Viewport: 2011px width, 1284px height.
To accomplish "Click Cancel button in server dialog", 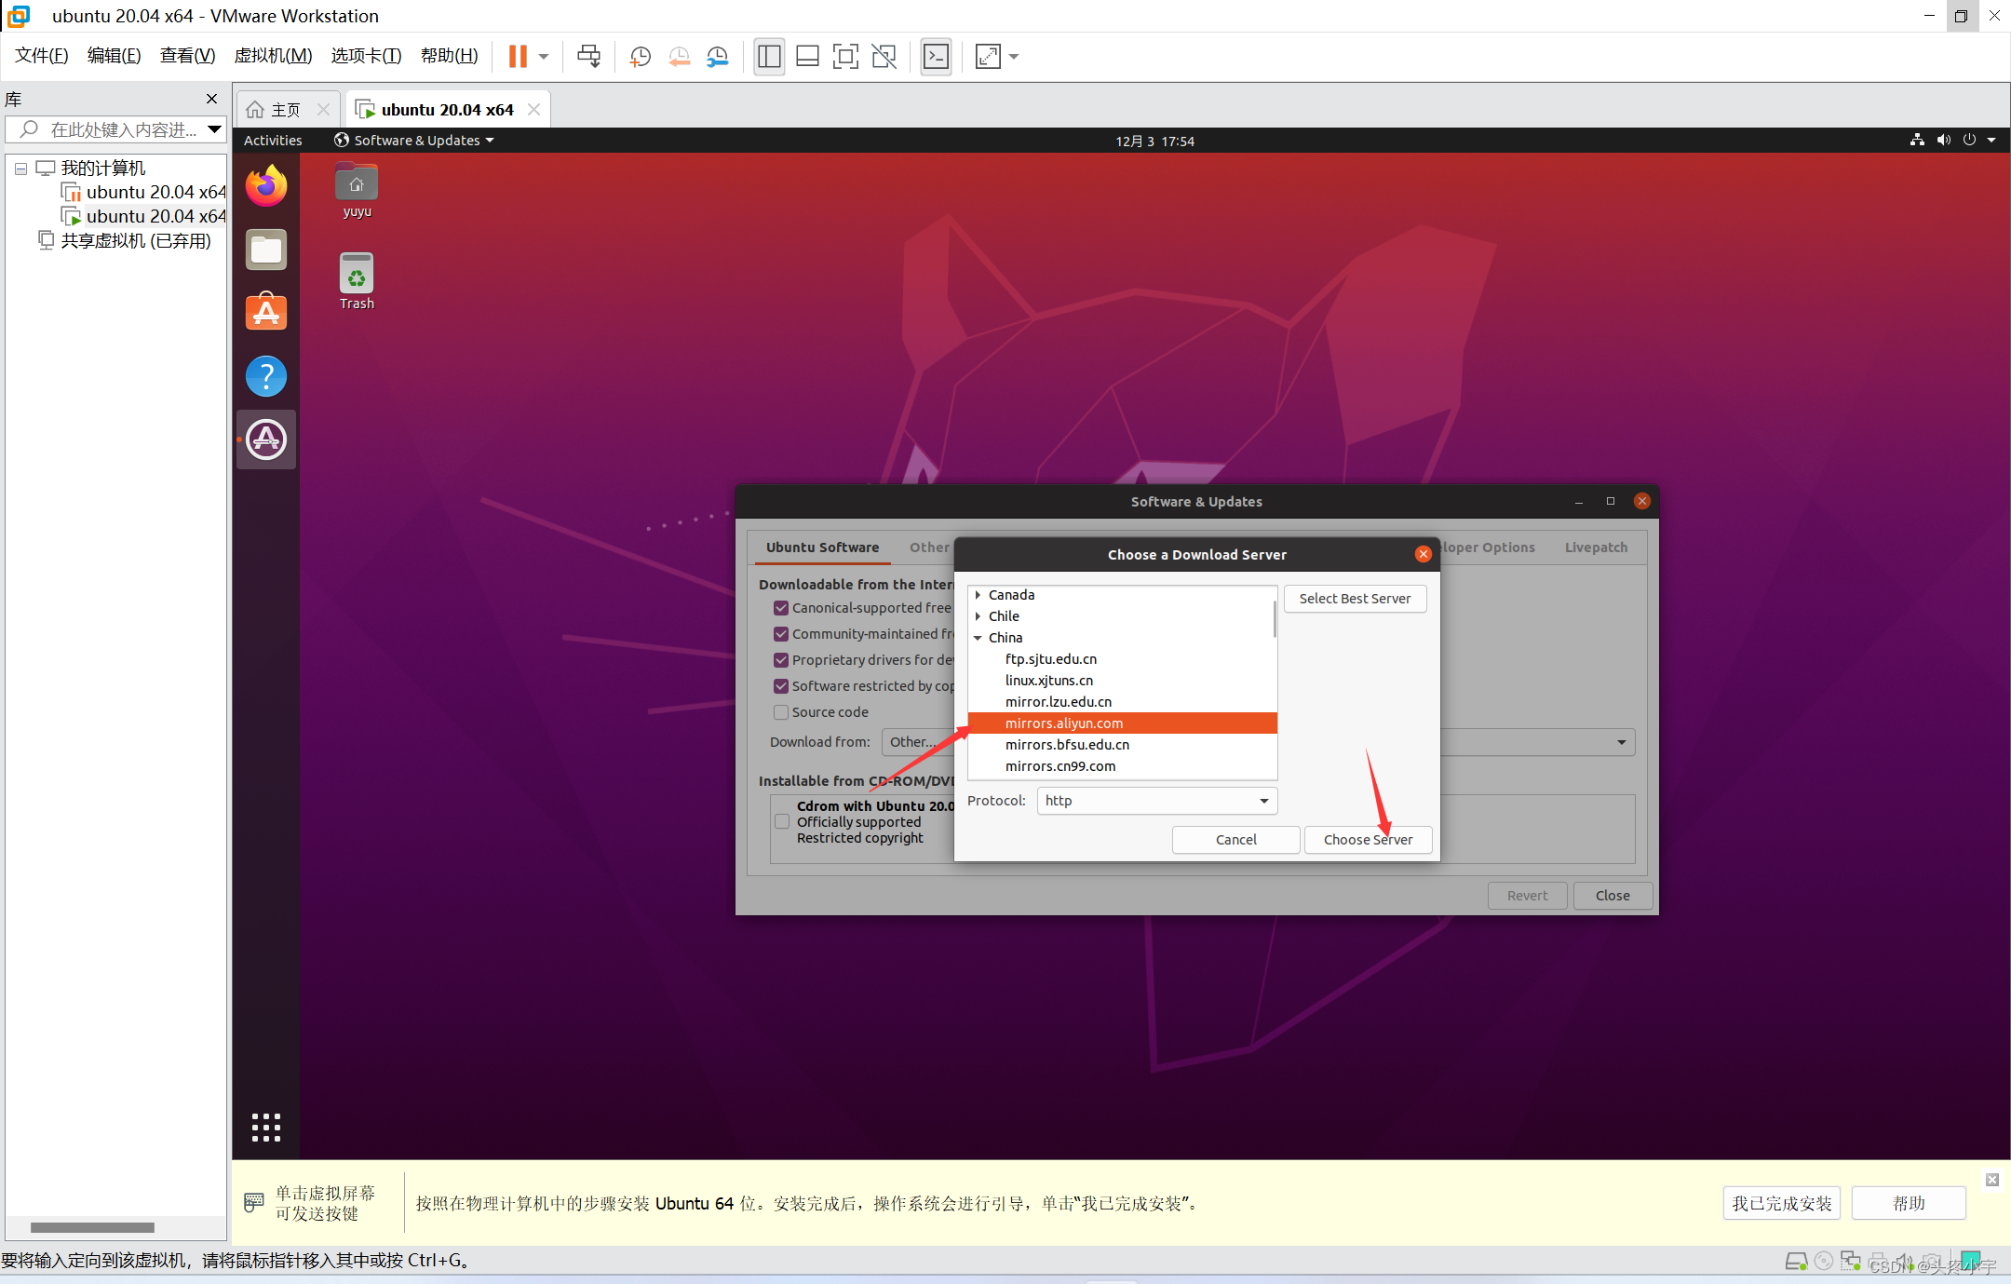I will click(1237, 838).
